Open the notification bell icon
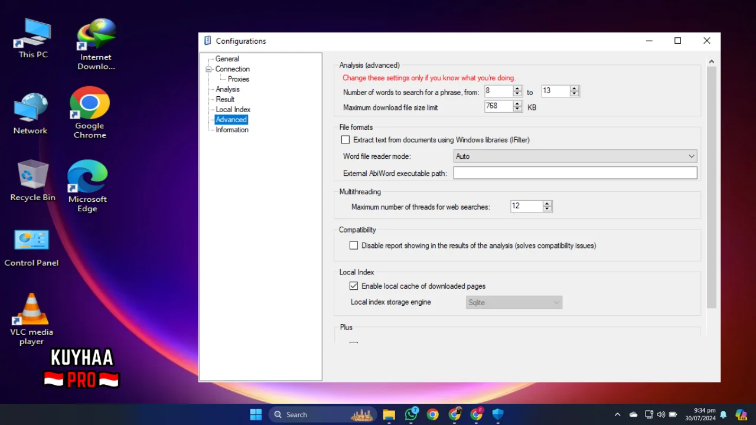Screen dimensions: 756x425 tap(723, 414)
